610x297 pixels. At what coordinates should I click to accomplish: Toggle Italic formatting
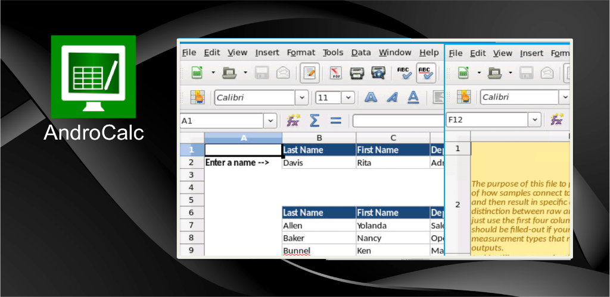pos(392,97)
